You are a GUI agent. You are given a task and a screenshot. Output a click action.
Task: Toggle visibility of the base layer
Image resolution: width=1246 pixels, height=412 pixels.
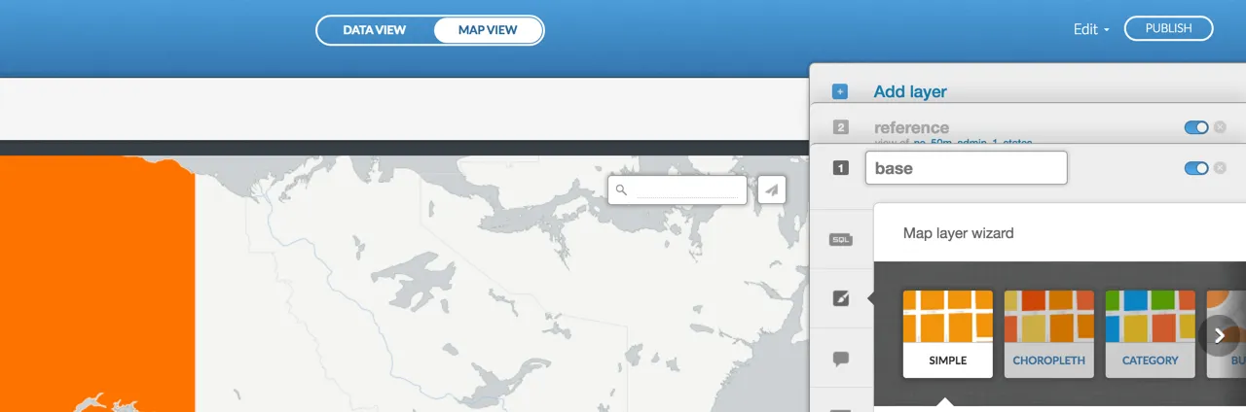[1196, 168]
